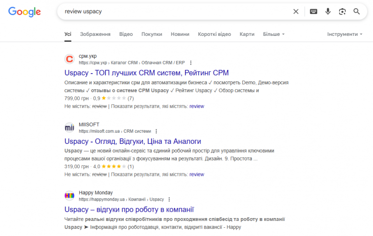Click the MIISOFT mii favicon
Viewport: 373px width, 236px height.
click(69, 128)
